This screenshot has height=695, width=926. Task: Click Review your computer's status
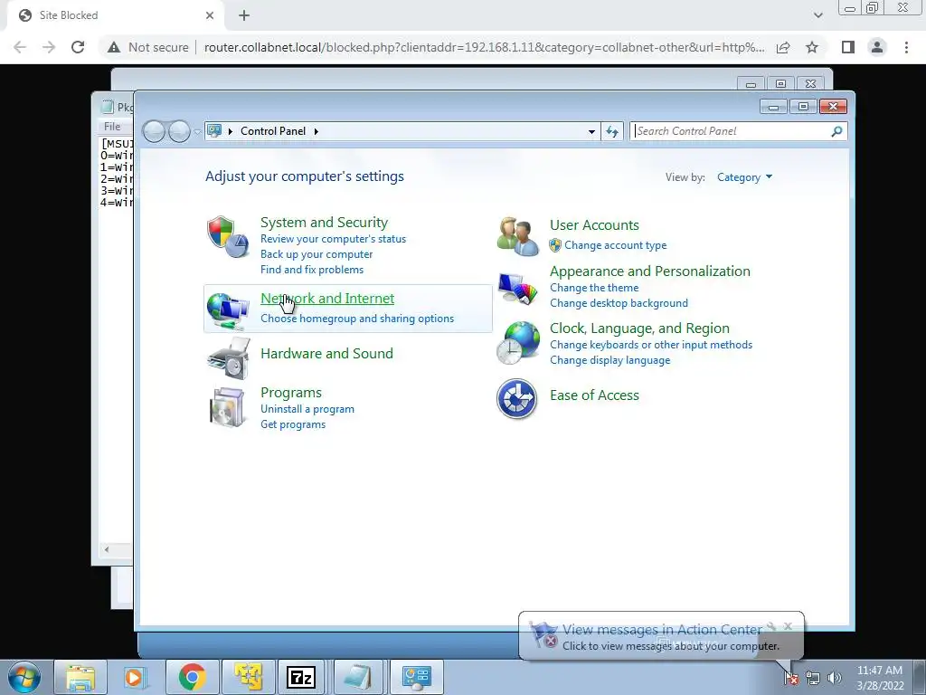333,239
